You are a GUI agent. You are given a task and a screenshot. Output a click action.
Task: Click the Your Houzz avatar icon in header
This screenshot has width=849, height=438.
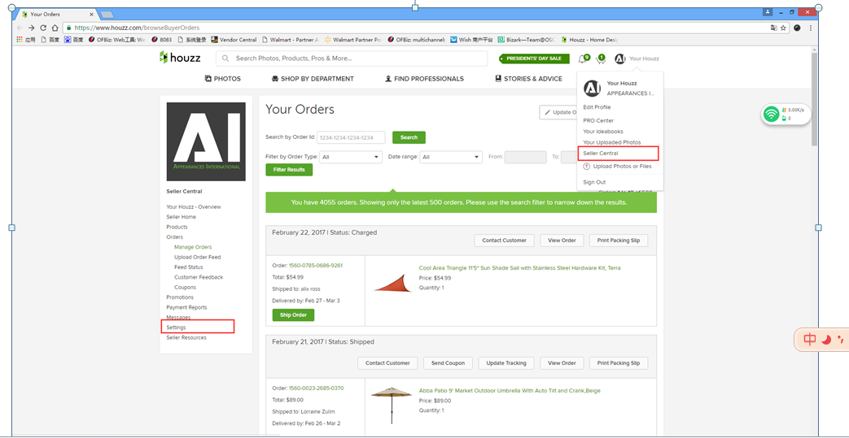click(x=620, y=59)
